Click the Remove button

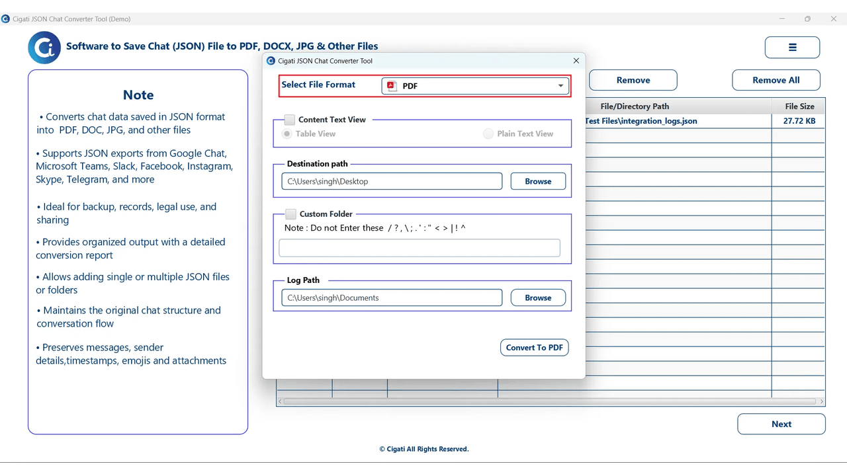pos(633,80)
